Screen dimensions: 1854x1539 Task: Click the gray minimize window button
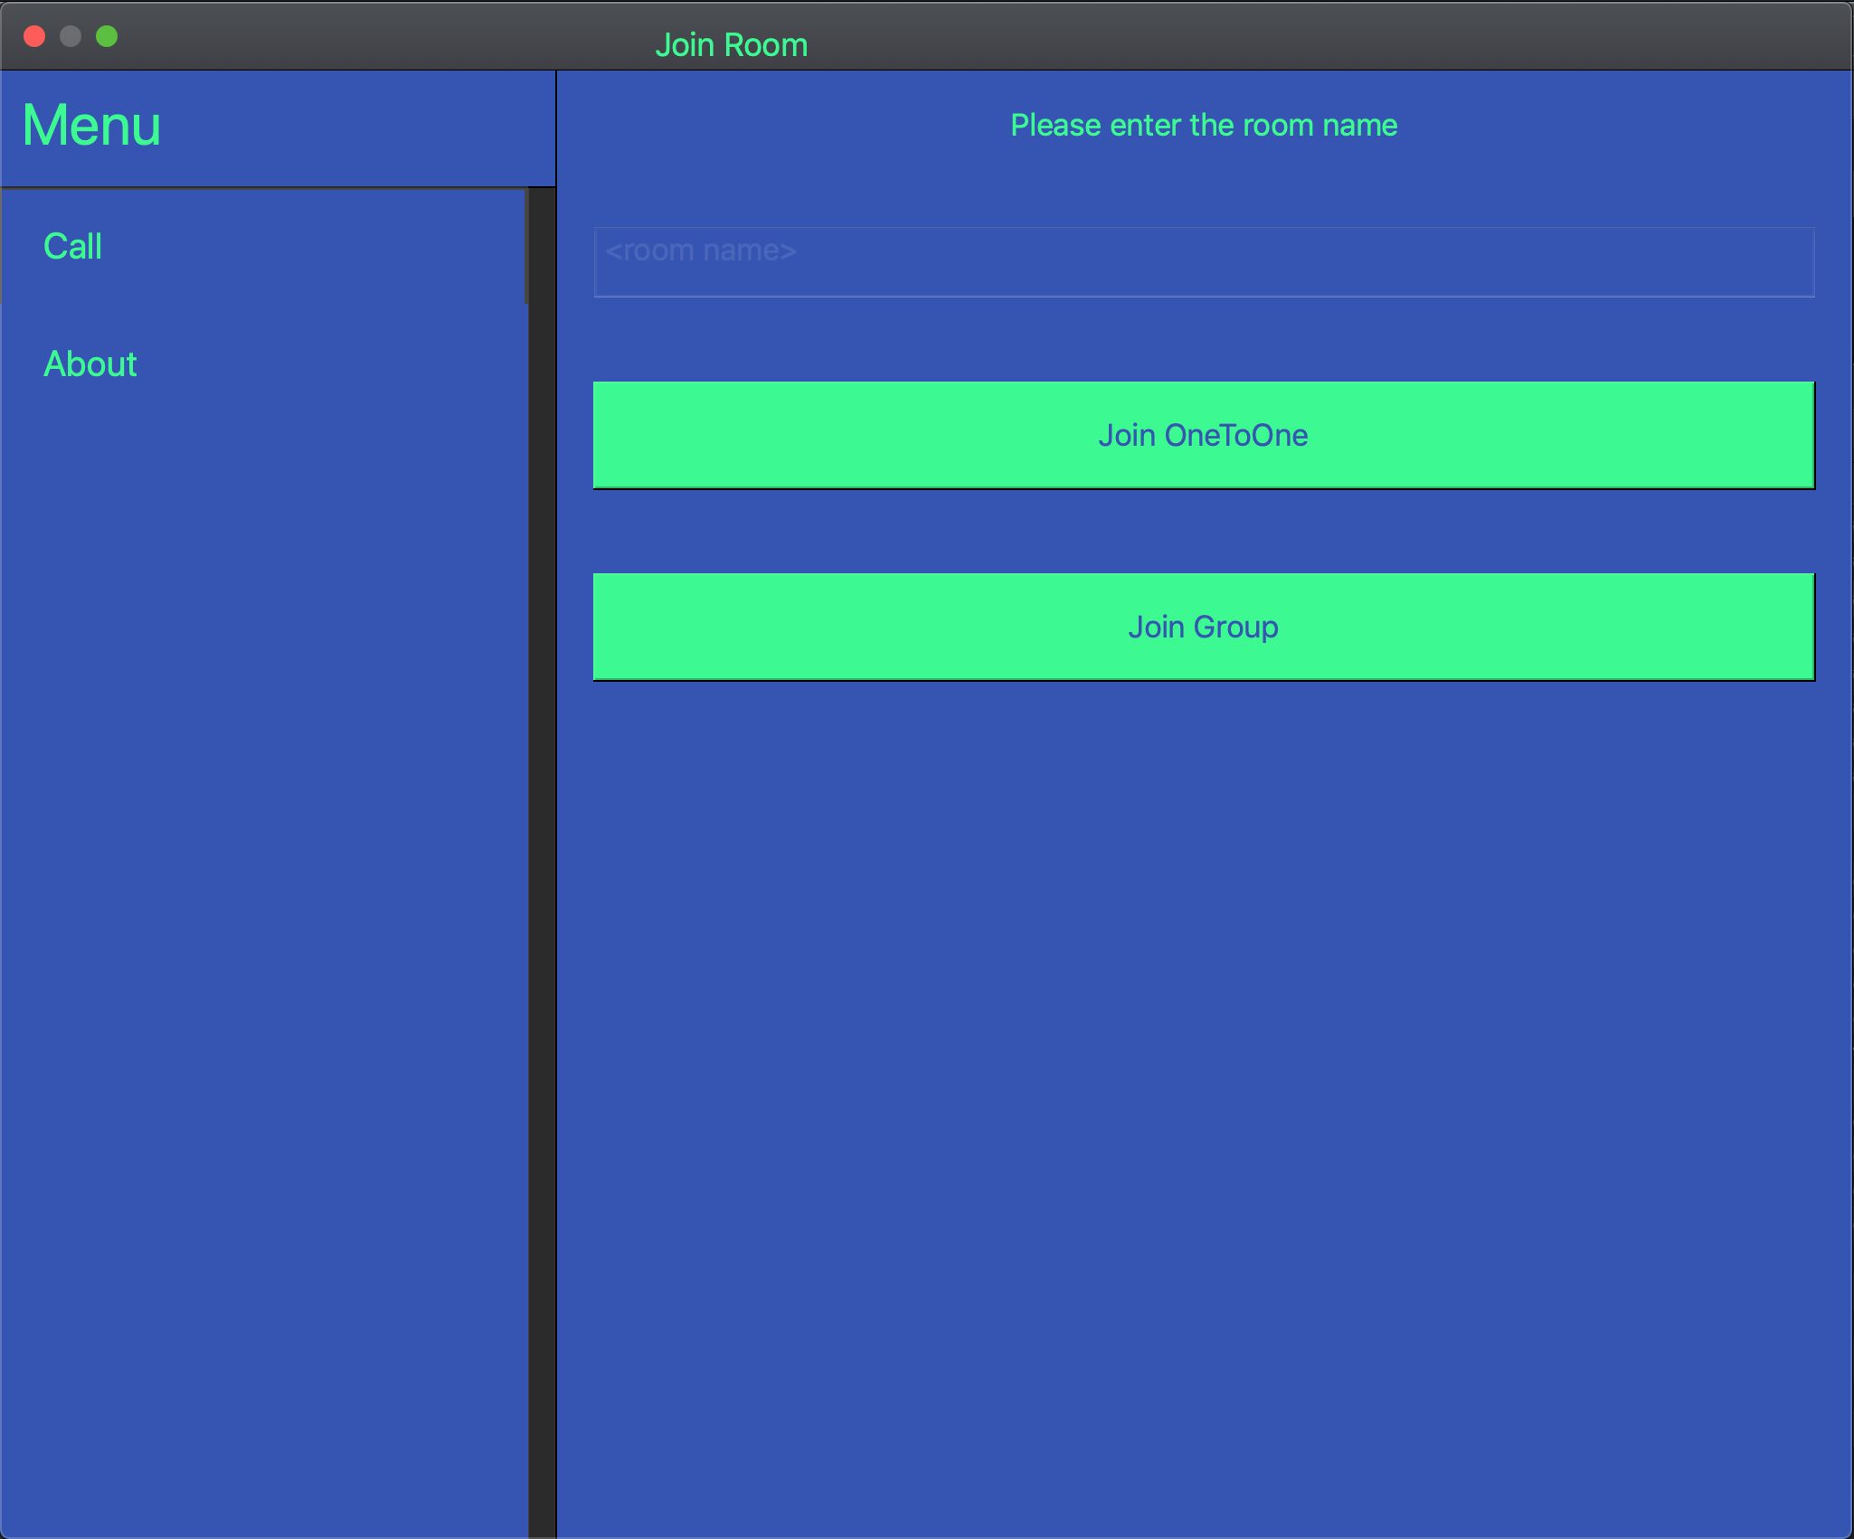point(71,36)
